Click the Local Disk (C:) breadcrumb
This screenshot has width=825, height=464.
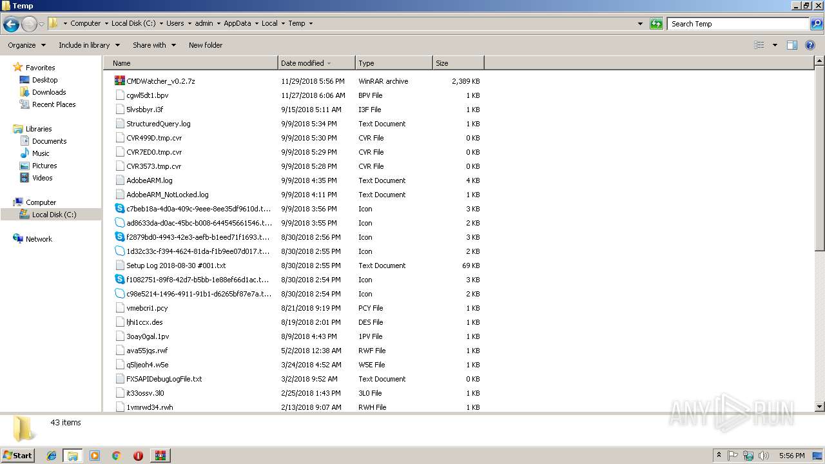(133, 23)
